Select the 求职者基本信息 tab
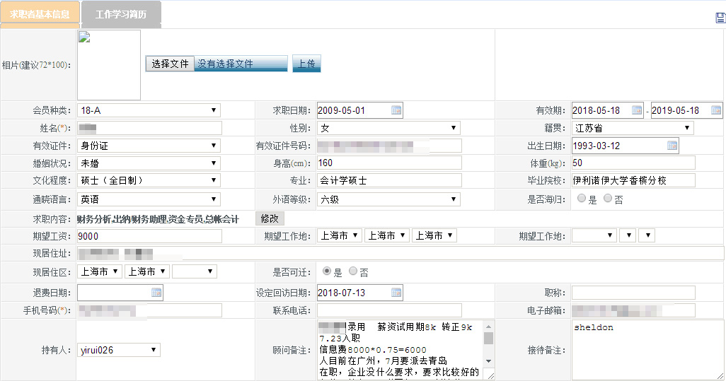Image resolution: width=726 pixels, height=381 pixels. coord(40,14)
